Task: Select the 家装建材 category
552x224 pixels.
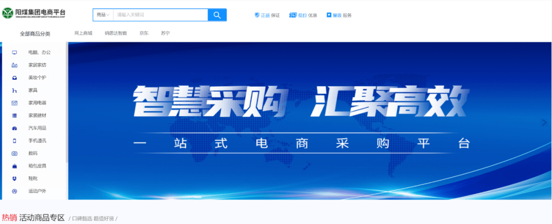Action: [37, 115]
